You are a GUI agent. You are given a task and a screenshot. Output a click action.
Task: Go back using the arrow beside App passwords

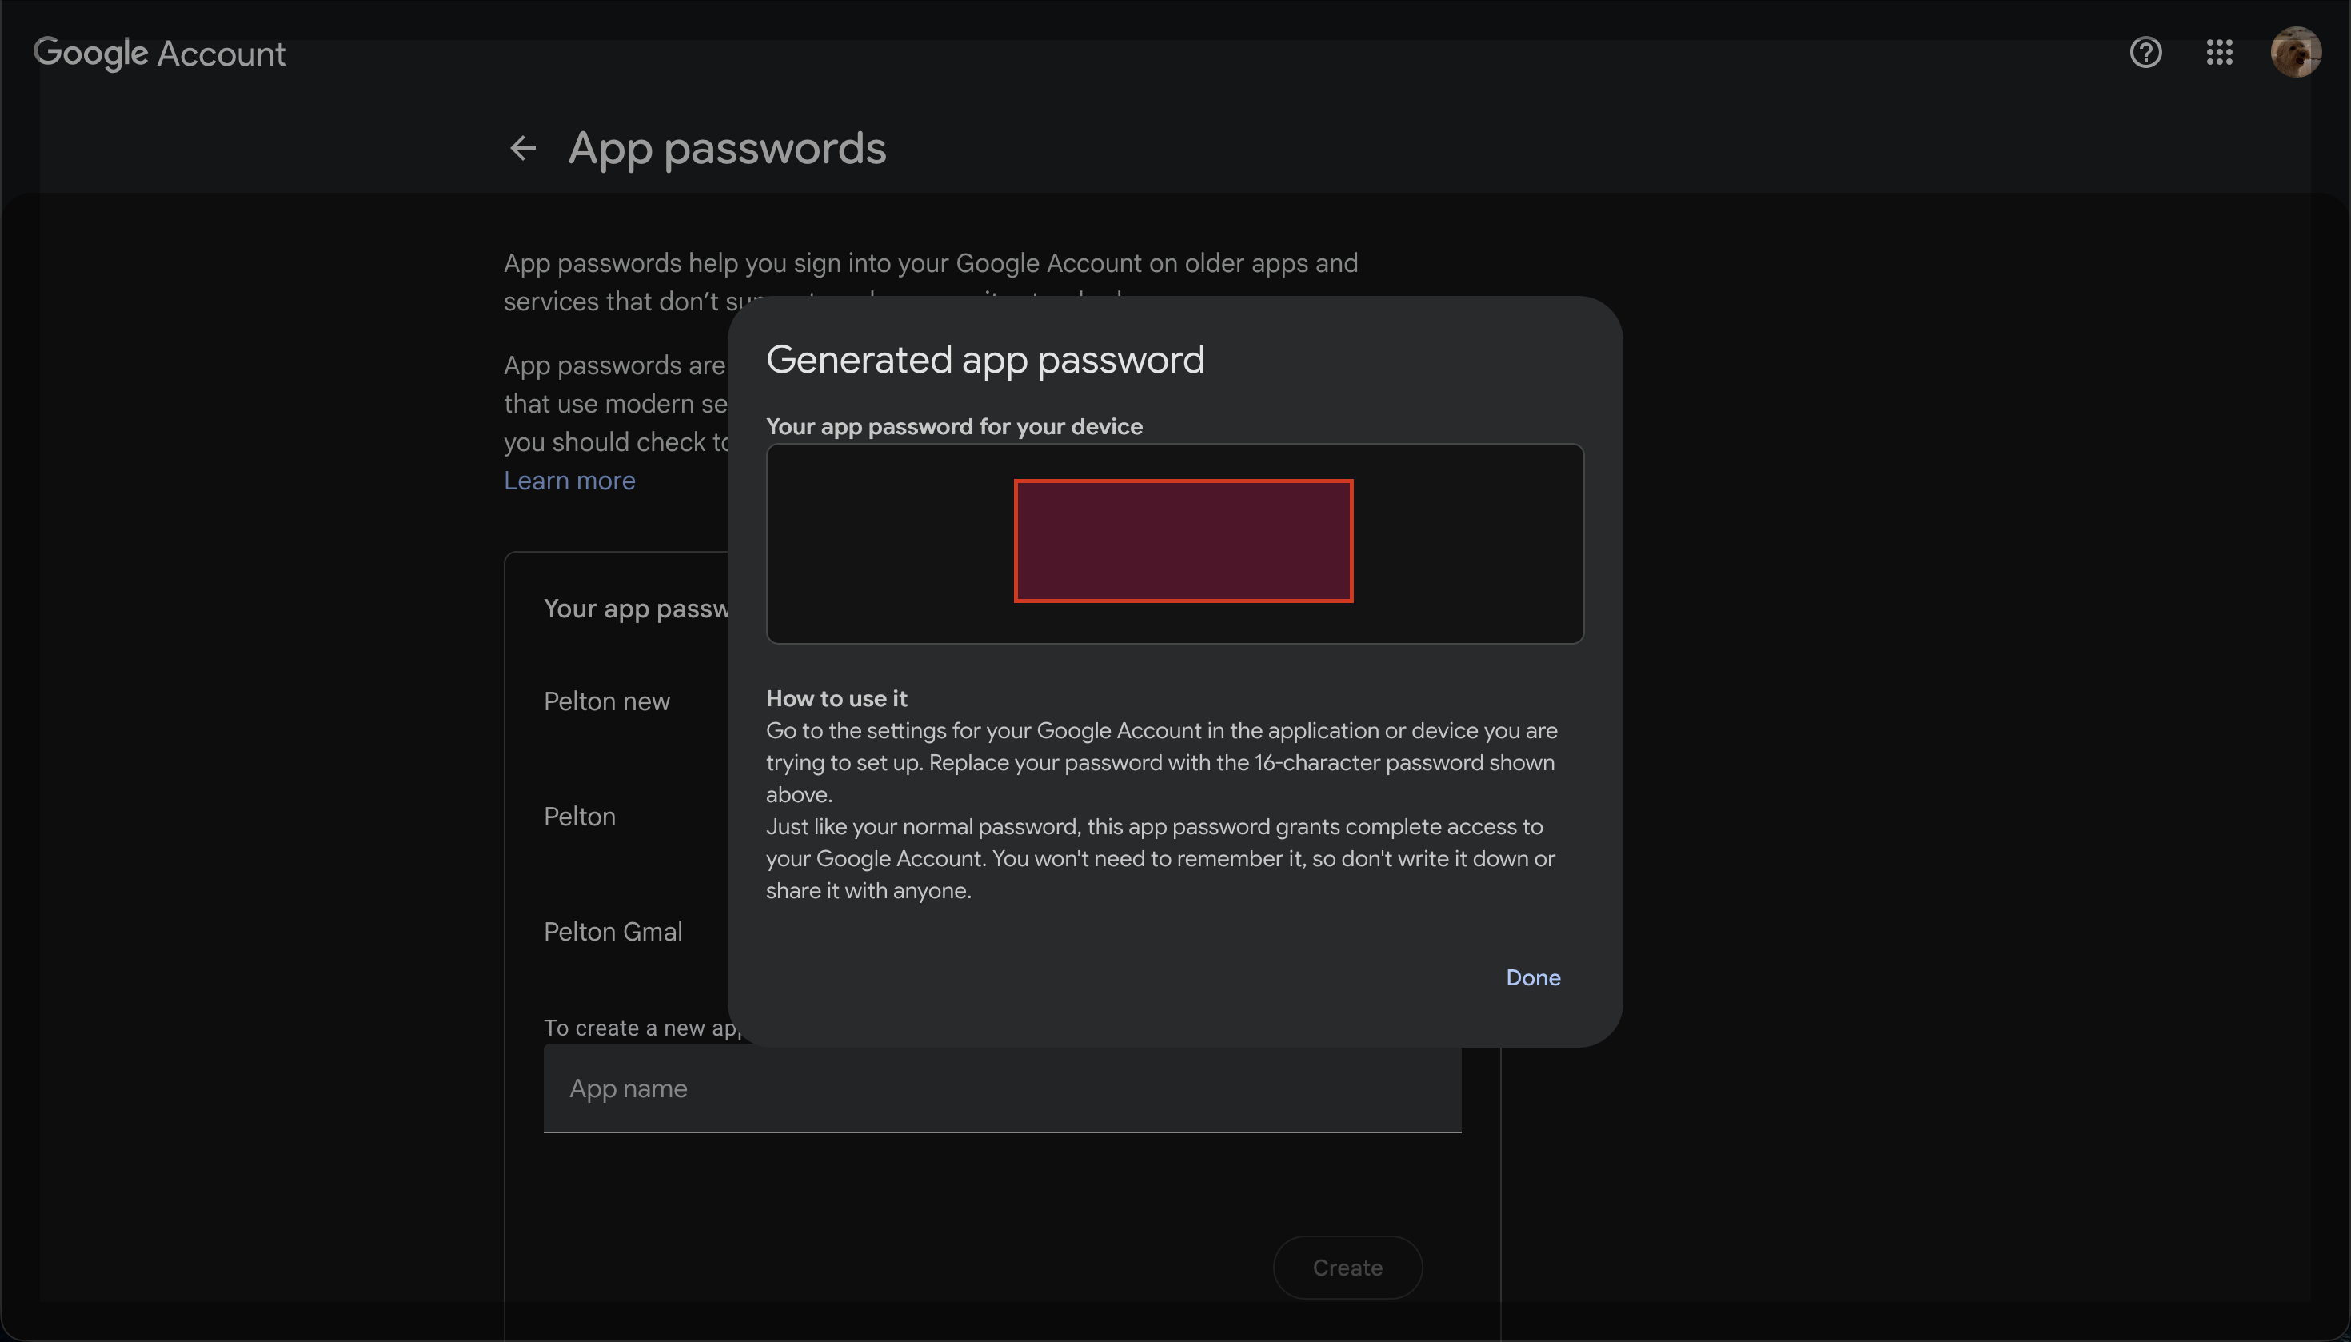tap(522, 147)
